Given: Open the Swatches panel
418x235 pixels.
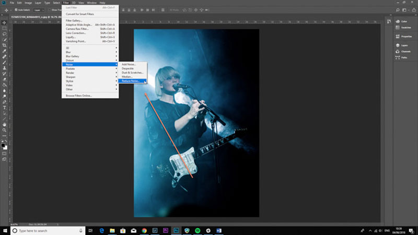Looking at the screenshot, I should coord(403,28).
